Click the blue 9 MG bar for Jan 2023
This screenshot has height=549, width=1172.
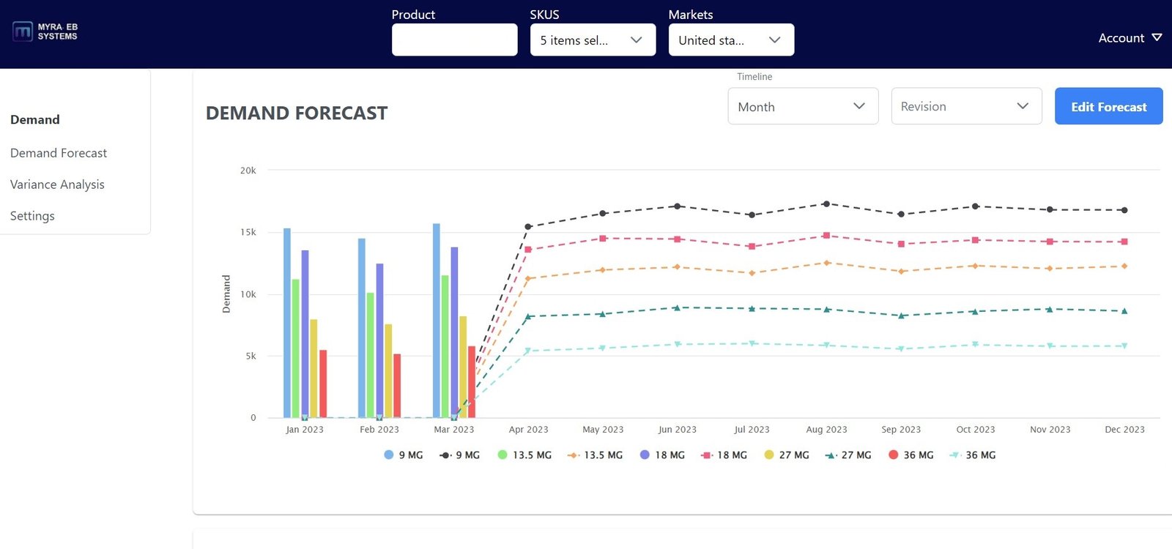point(287,323)
